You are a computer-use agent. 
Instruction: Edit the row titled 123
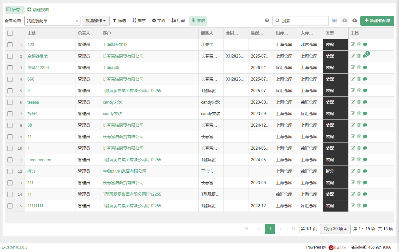click(x=353, y=44)
